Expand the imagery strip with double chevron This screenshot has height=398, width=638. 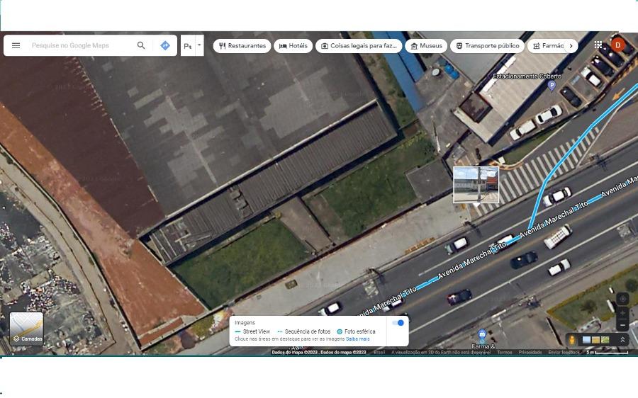622,339
